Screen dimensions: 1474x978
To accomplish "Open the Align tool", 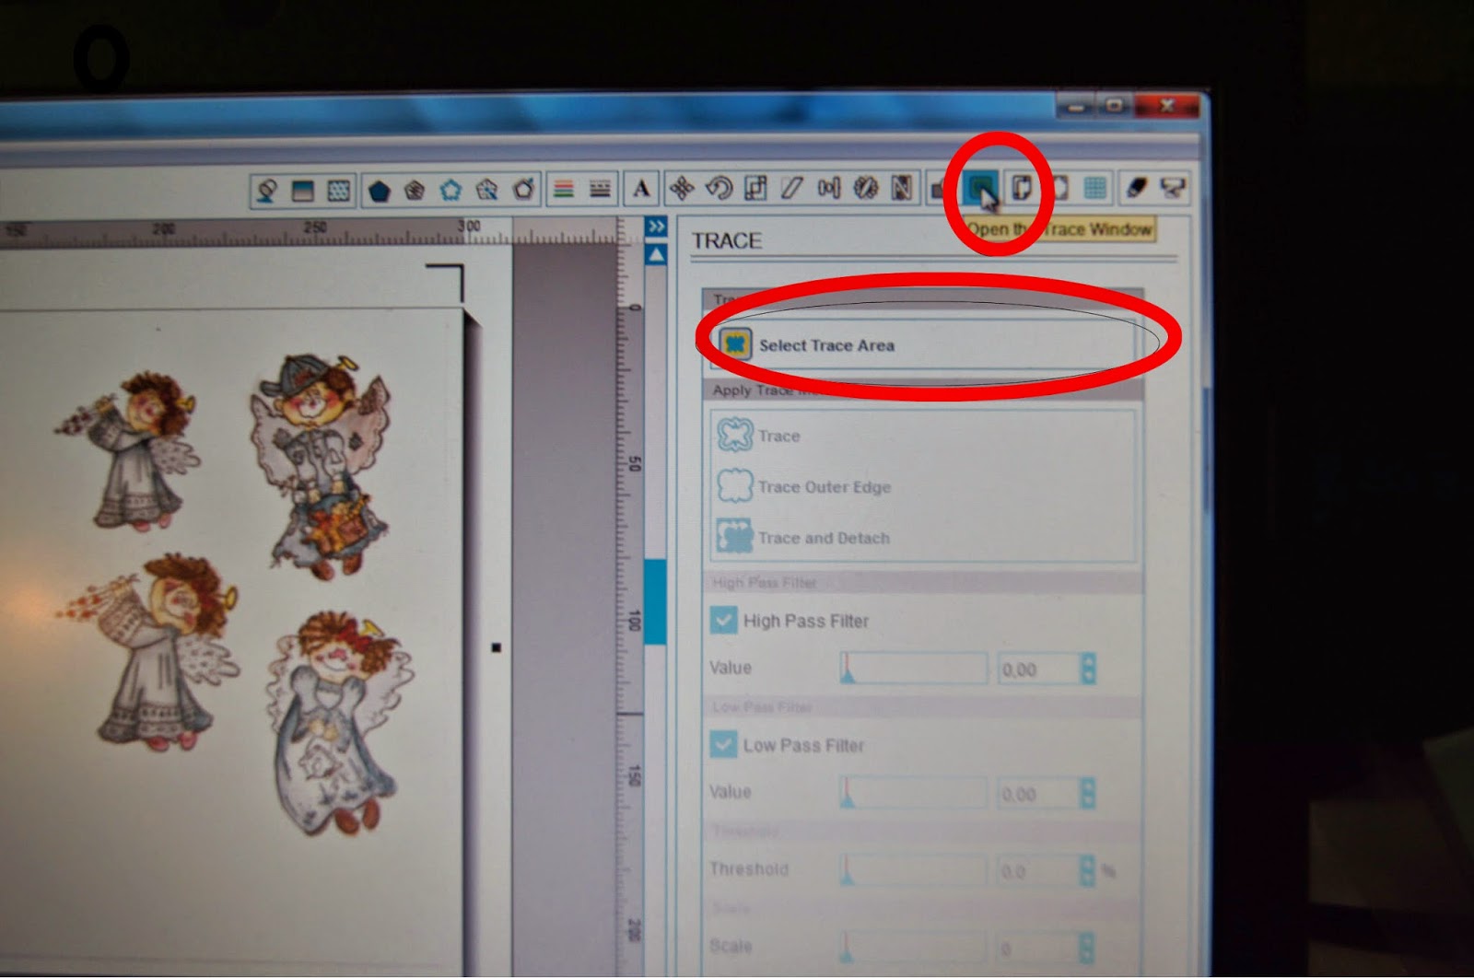I will [x=829, y=189].
